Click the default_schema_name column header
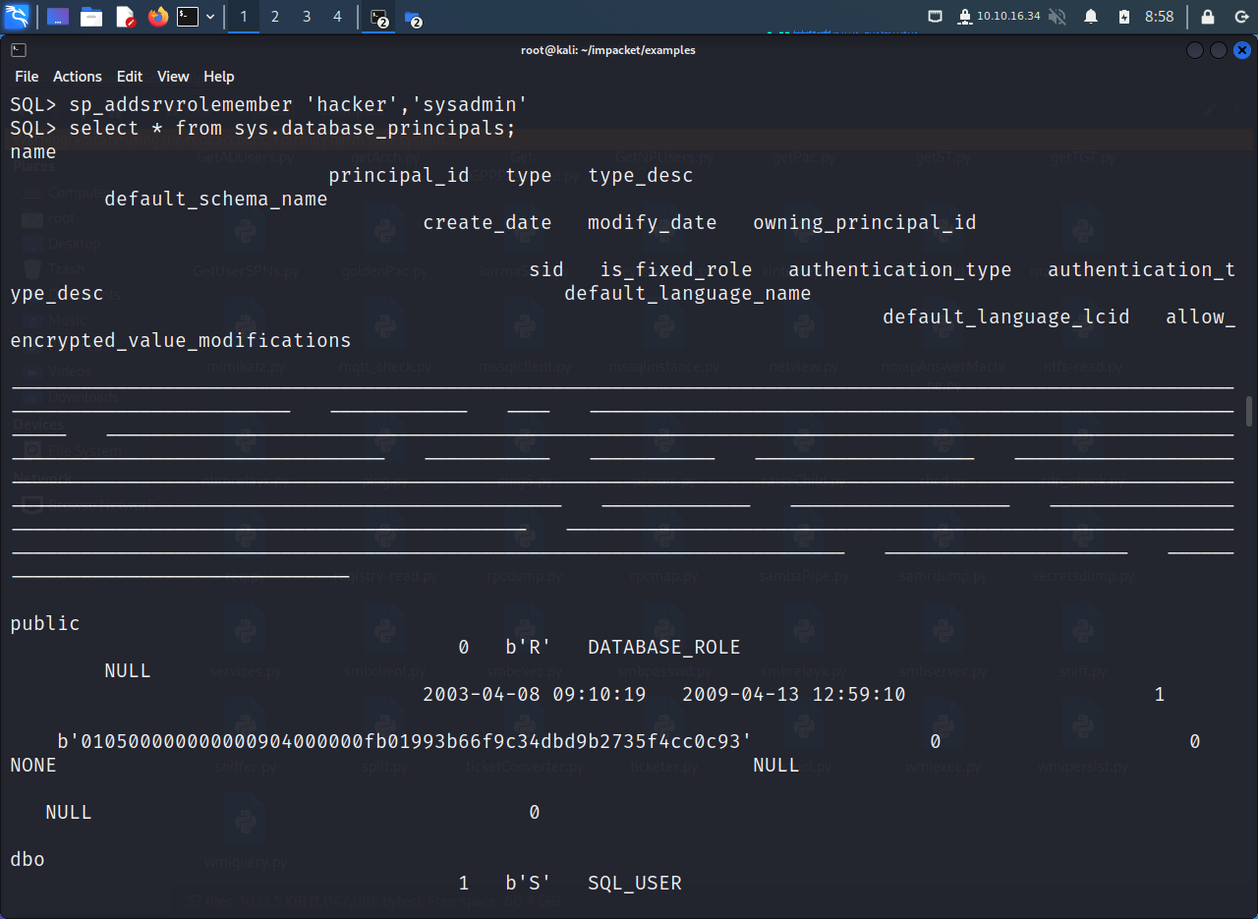 216,199
